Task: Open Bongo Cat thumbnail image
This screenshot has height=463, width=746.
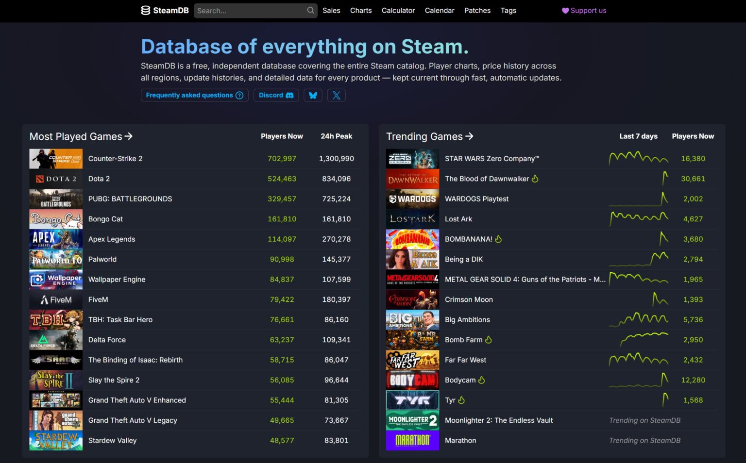Action: point(56,219)
